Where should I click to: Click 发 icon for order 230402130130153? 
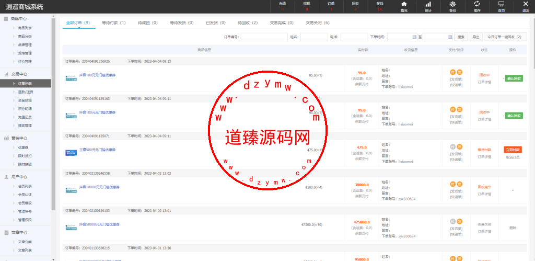pos(460,221)
